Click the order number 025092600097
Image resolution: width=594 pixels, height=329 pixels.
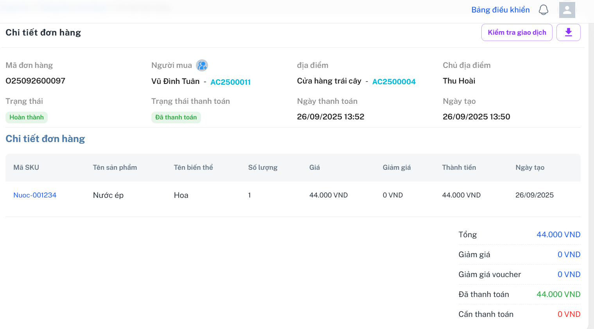tap(36, 81)
